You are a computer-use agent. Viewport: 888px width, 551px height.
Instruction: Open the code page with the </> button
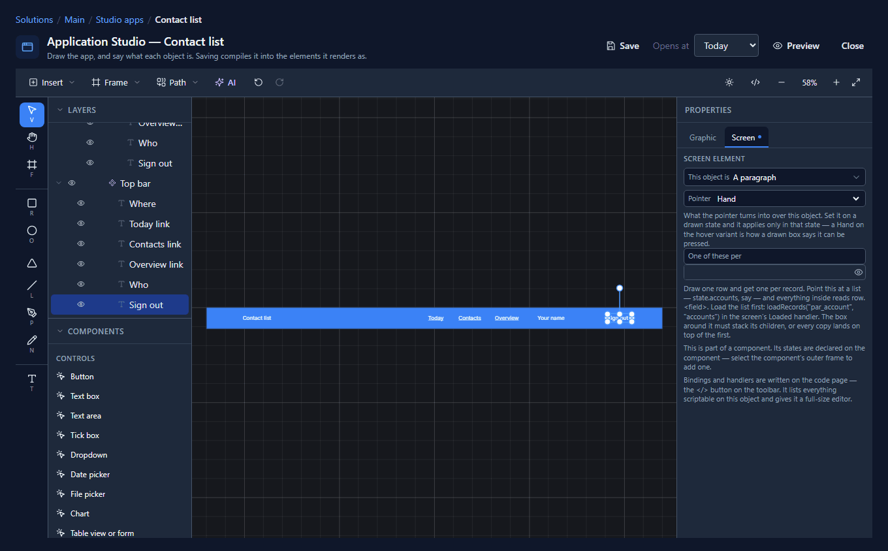[x=755, y=82]
